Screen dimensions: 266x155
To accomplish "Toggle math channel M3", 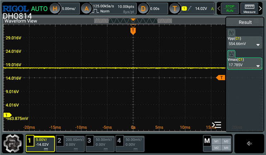I will (x=226, y=141).
